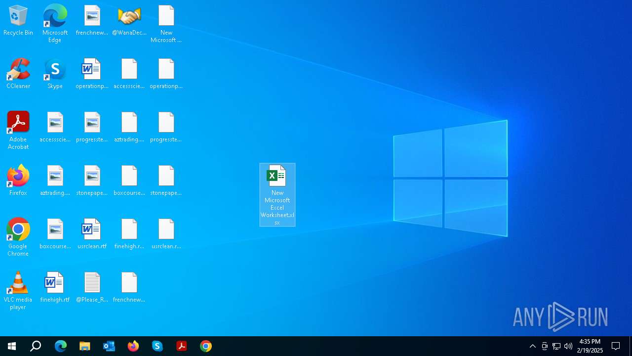The width and height of the screenshot is (632, 356).
Task: Select the Microsoft Edge desktop shortcut
Action: 55,24
